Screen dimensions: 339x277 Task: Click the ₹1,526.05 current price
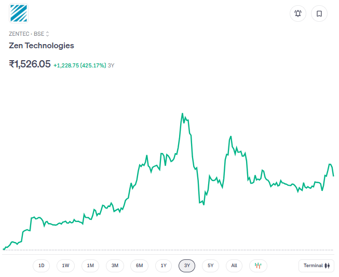coord(30,64)
